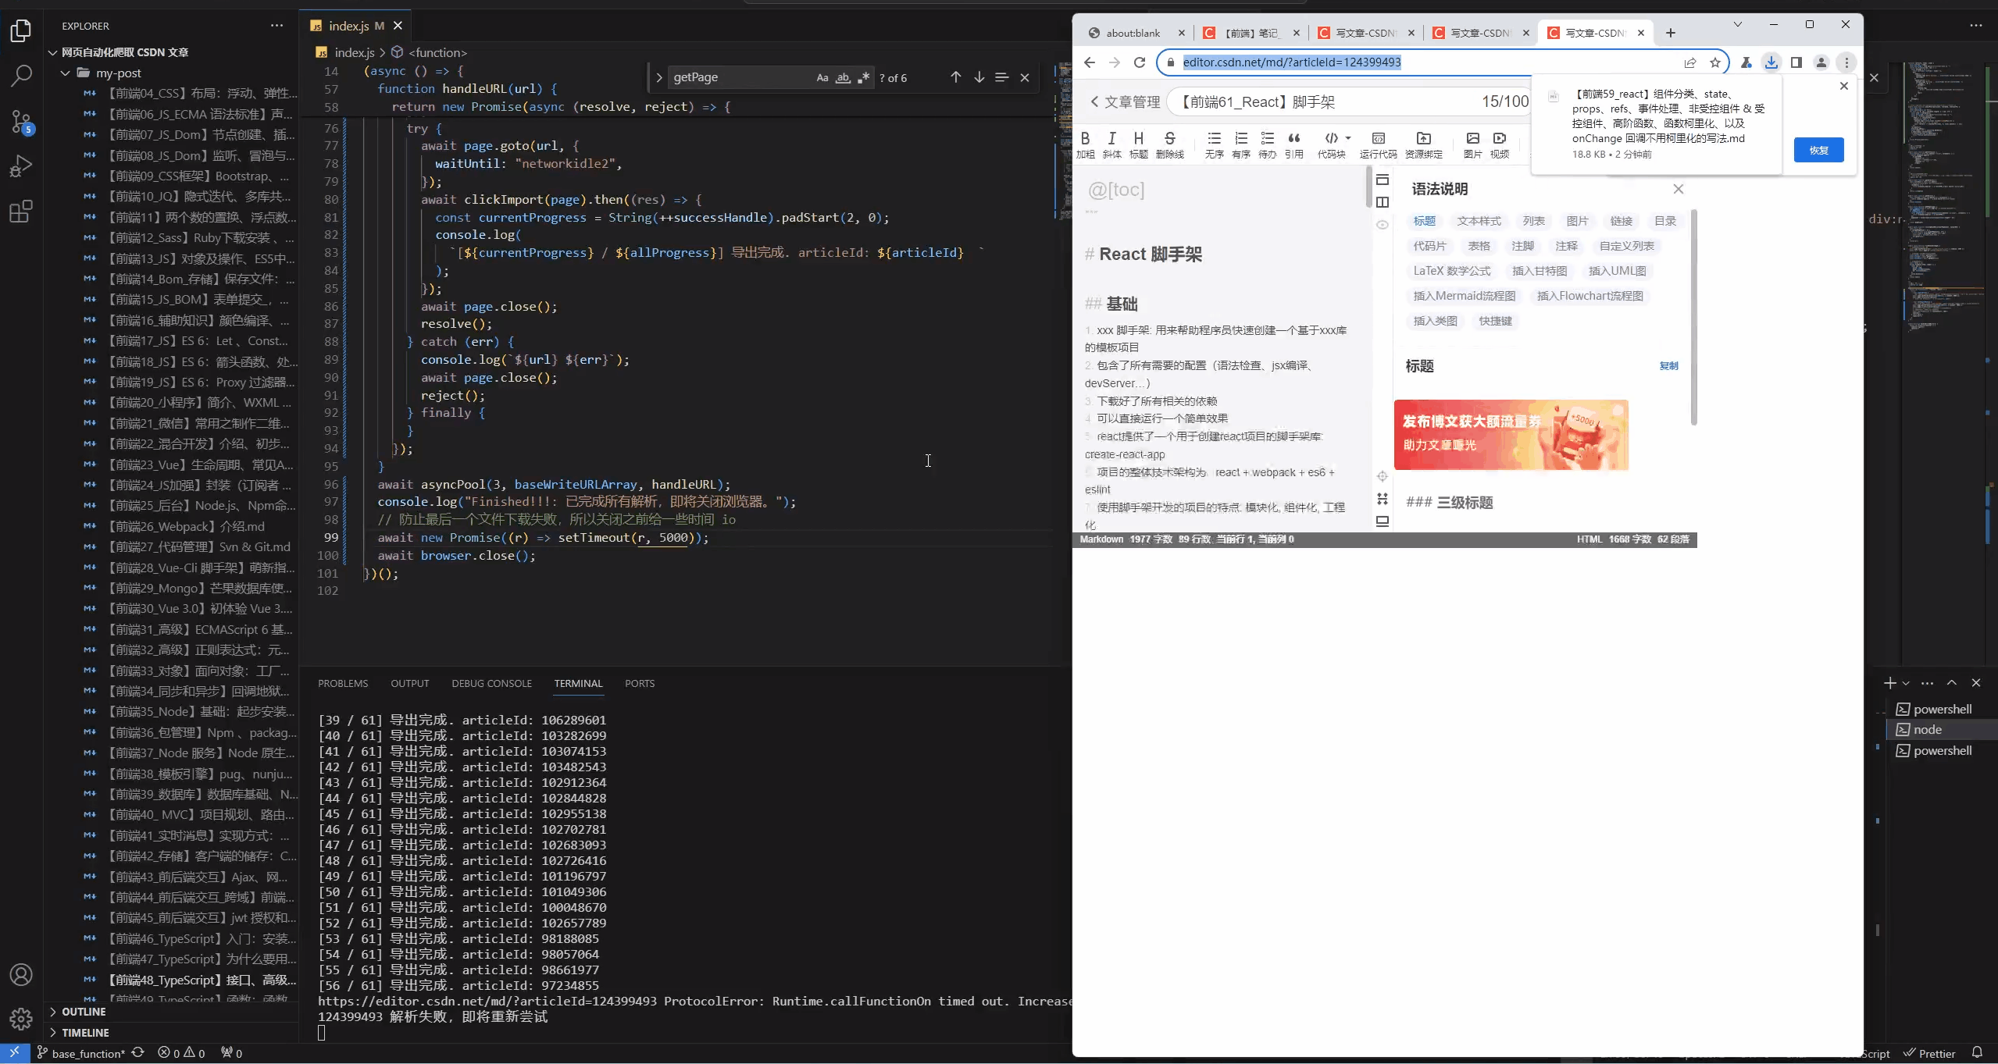Click the blue 恢复 download button
This screenshot has width=1998, height=1064.
tap(1818, 150)
